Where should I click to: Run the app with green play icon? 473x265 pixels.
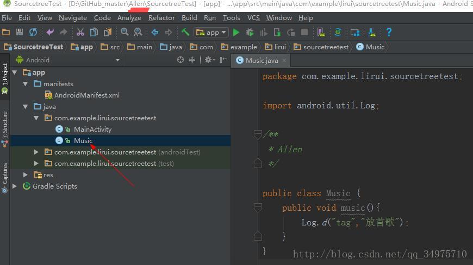[x=236, y=32]
